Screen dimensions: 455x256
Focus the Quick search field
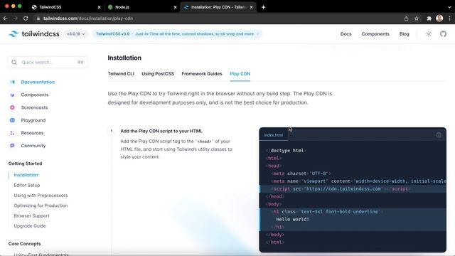pos(48,62)
